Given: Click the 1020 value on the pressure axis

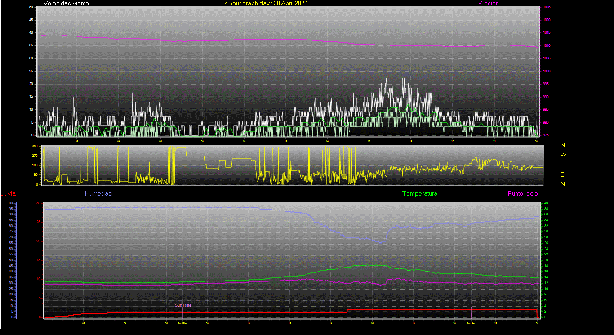Looking at the screenshot, I should coord(546,20).
